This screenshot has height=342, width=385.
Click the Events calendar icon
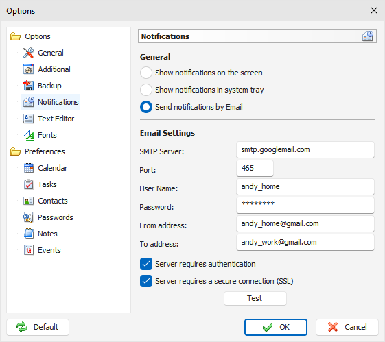29,250
